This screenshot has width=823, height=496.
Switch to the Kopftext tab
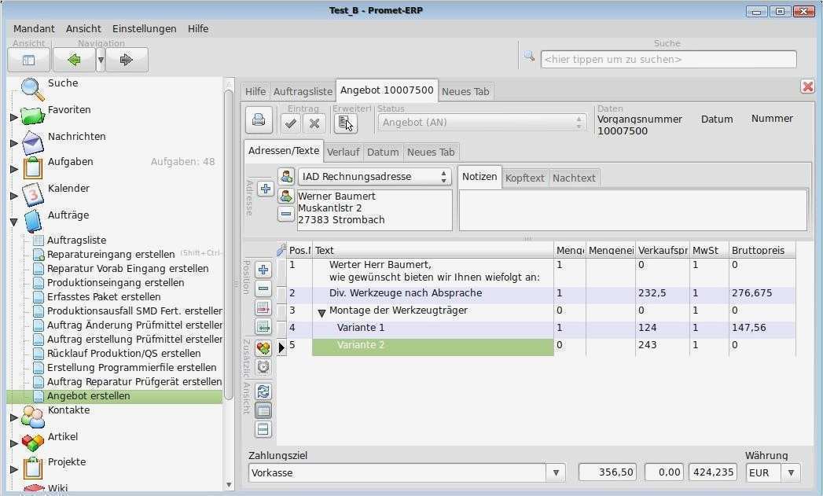pos(524,178)
